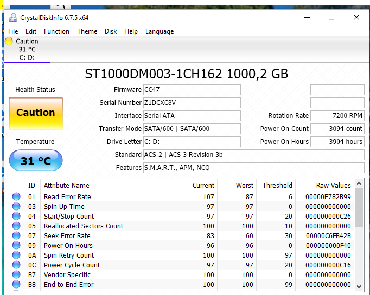Click the Rotation Rate value 7200 RPM
The image size is (370, 295).
[x=337, y=116]
